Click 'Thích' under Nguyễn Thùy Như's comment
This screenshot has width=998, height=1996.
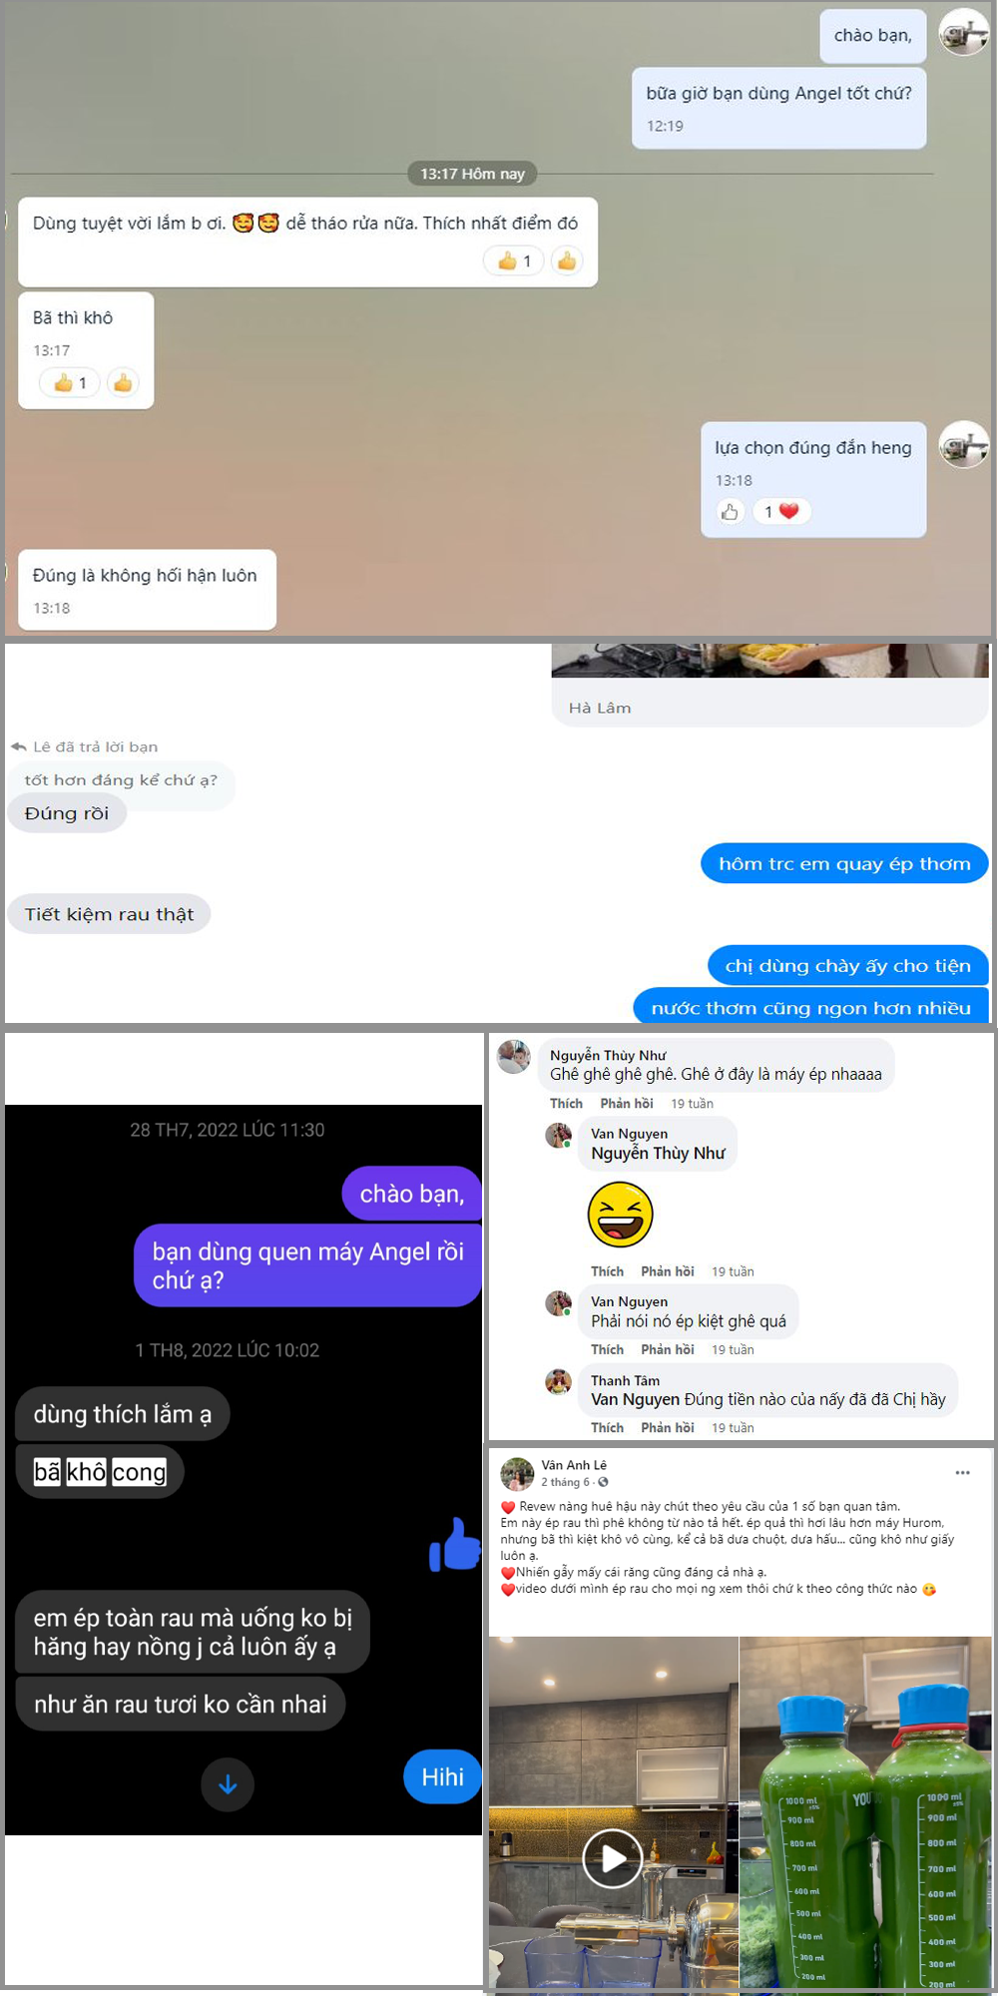pyautogui.click(x=566, y=1103)
